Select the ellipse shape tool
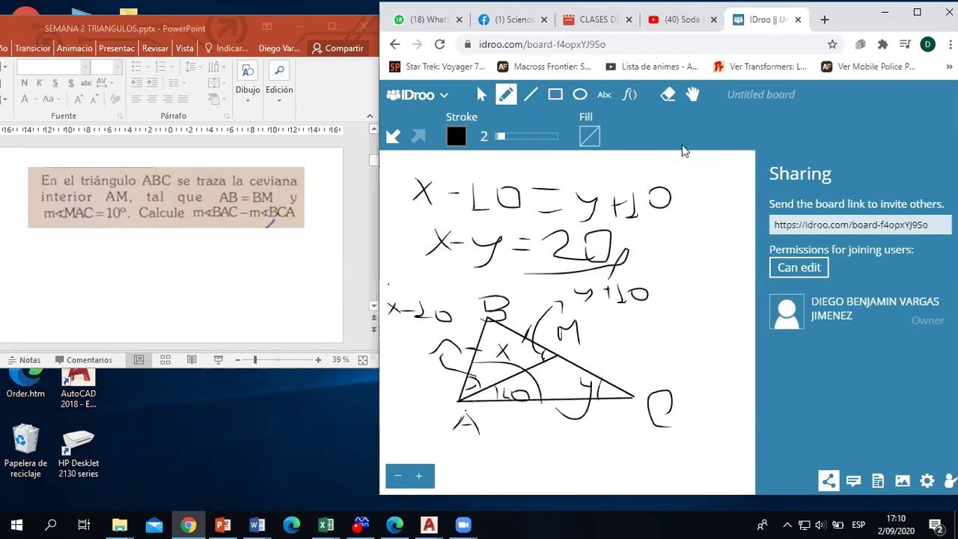958x539 pixels. click(x=580, y=94)
